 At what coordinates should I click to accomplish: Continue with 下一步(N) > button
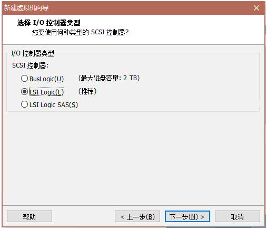pos(187,216)
